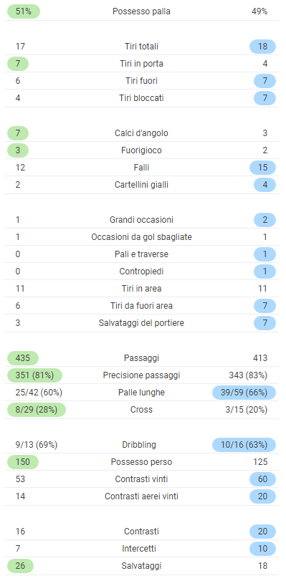Click the green 435 Passaggi badge

tap(23, 358)
